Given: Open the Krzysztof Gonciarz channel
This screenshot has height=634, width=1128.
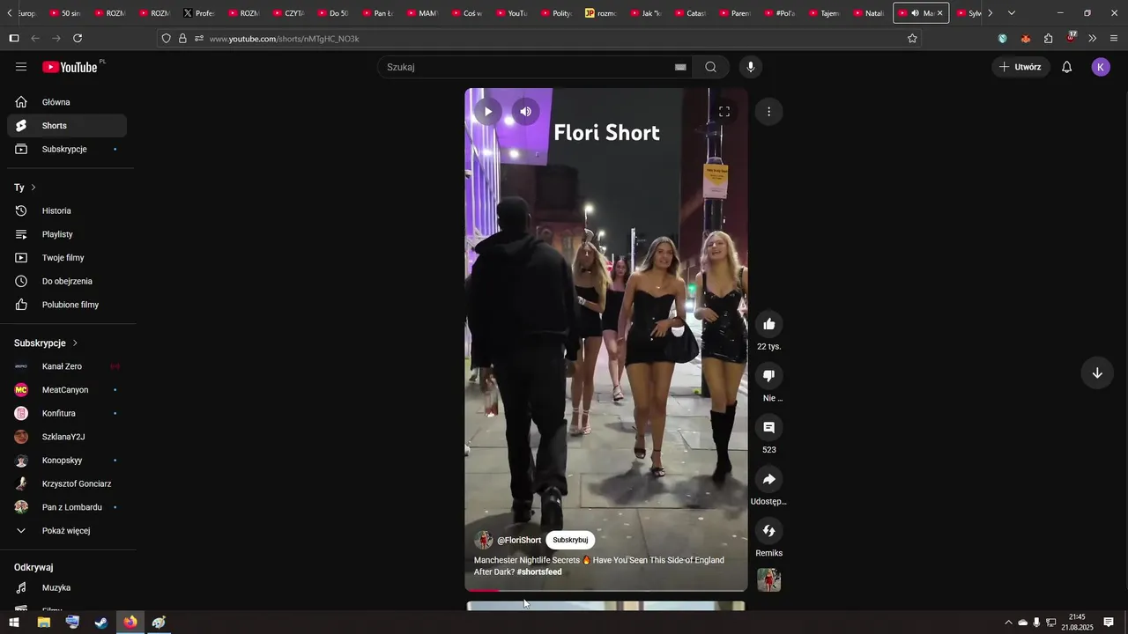Looking at the screenshot, I should coord(67,483).
